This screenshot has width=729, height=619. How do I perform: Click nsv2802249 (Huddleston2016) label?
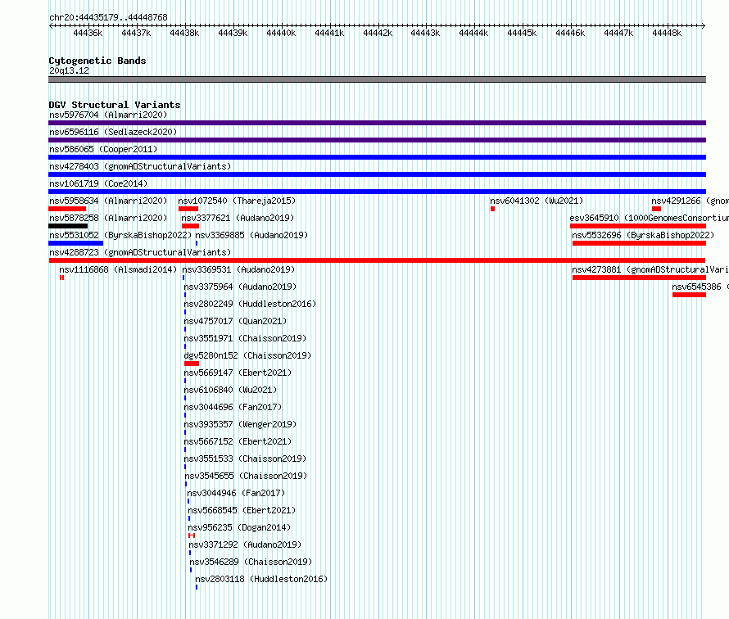coord(250,304)
